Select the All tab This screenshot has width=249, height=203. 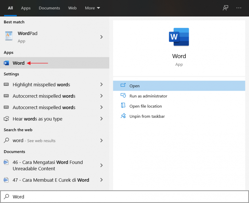(x=10, y=8)
